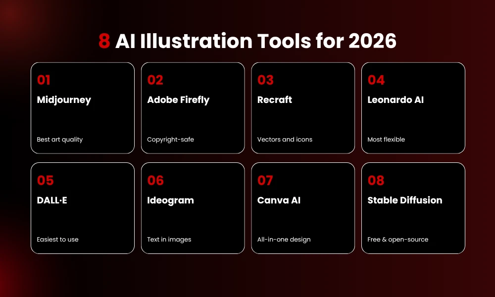This screenshot has width=495, height=297.
Task: Select the Ideogram heading
Action: 170,200
